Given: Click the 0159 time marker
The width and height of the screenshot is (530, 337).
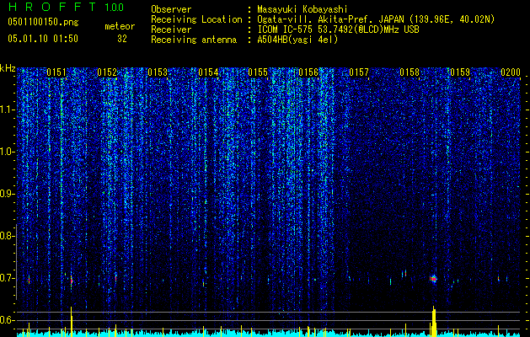Looking at the screenshot, I should tap(460, 72).
